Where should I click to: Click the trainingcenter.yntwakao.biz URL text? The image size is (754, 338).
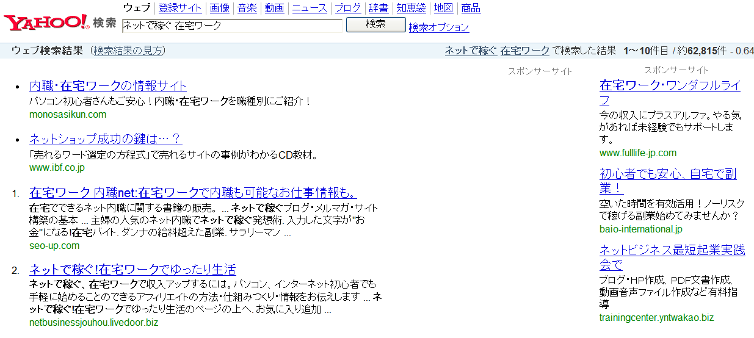[x=656, y=318]
